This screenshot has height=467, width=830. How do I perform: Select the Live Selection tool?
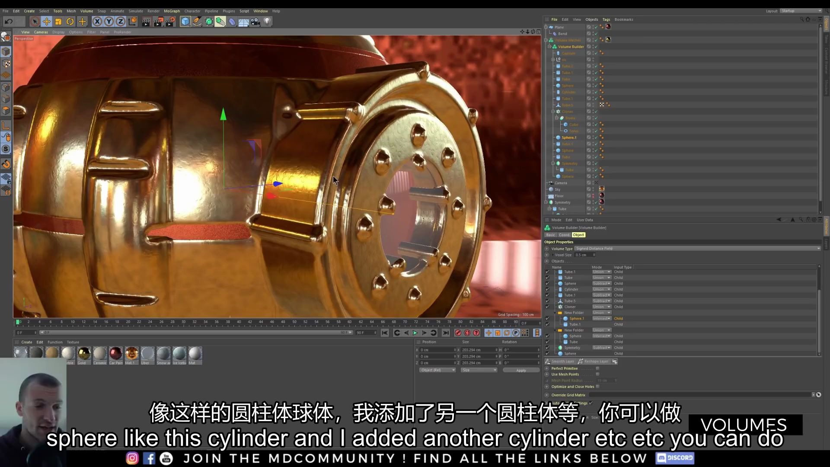point(34,21)
